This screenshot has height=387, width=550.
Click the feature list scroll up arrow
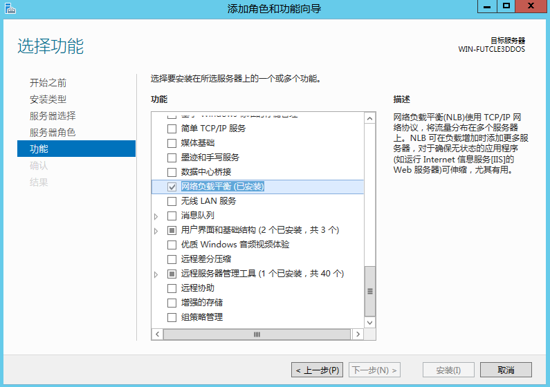pos(369,119)
